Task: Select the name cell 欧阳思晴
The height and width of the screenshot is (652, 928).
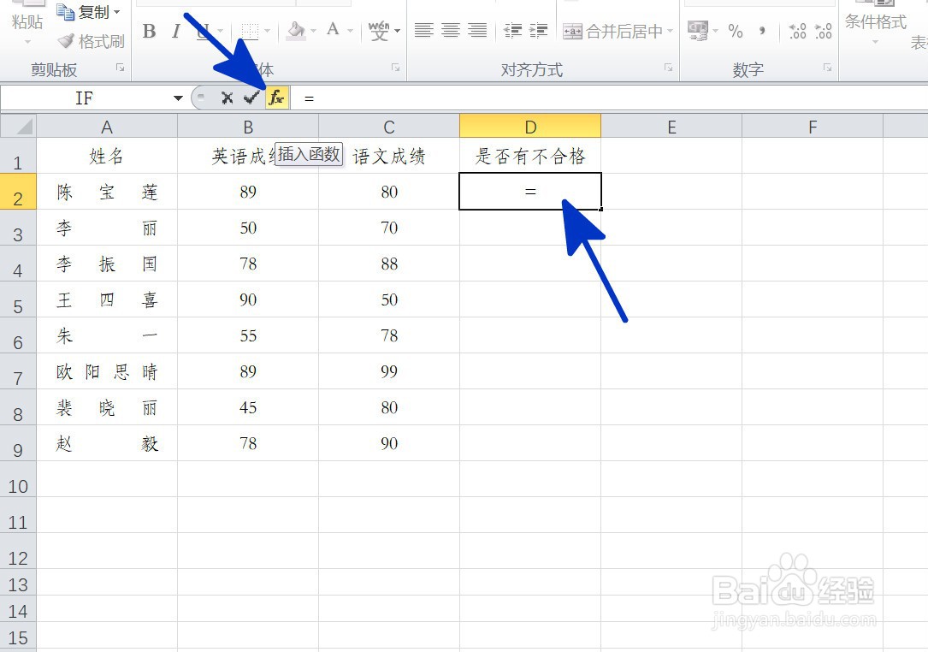Action: point(107,372)
